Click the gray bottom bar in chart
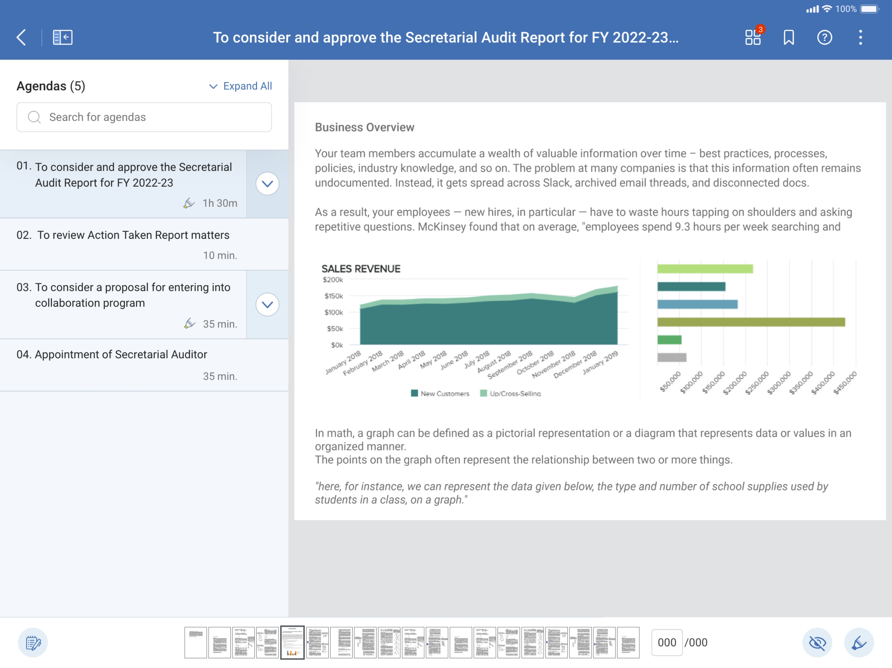The height and width of the screenshot is (668, 892). coord(671,357)
